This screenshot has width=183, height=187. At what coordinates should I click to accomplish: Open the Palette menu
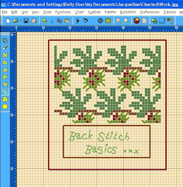point(110,12)
